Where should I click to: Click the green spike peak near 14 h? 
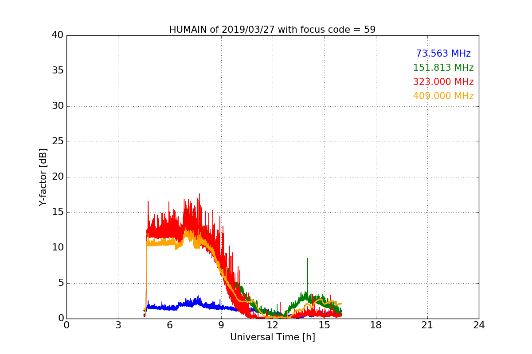(x=307, y=259)
